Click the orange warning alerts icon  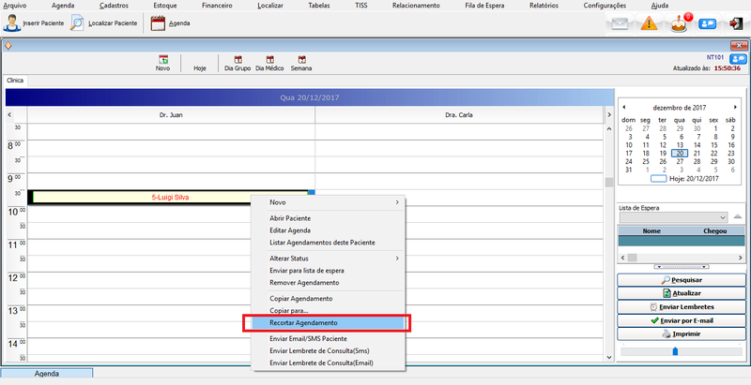[649, 24]
